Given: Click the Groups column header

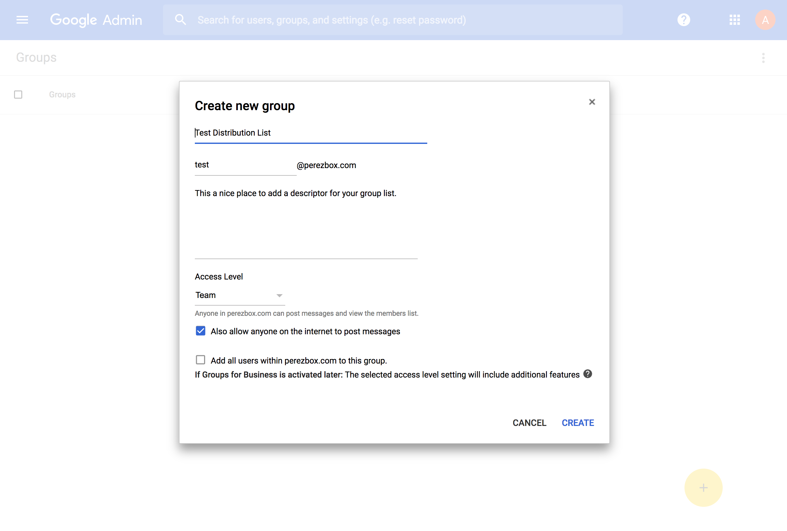Looking at the screenshot, I should coord(62,95).
